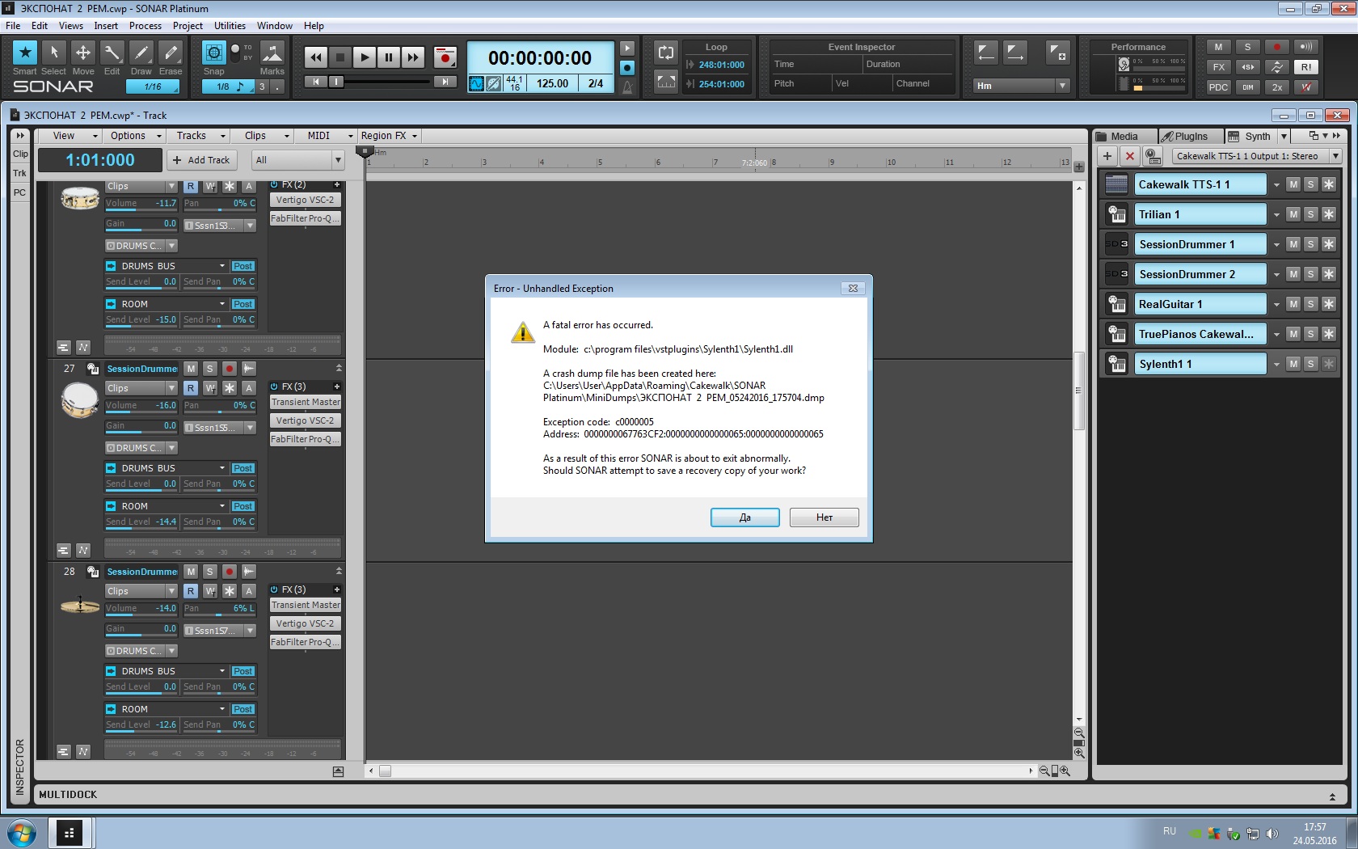The width and height of the screenshot is (1358, 849).
Task: Switch to the PlugIns tab
Action: pos(1191,137)
